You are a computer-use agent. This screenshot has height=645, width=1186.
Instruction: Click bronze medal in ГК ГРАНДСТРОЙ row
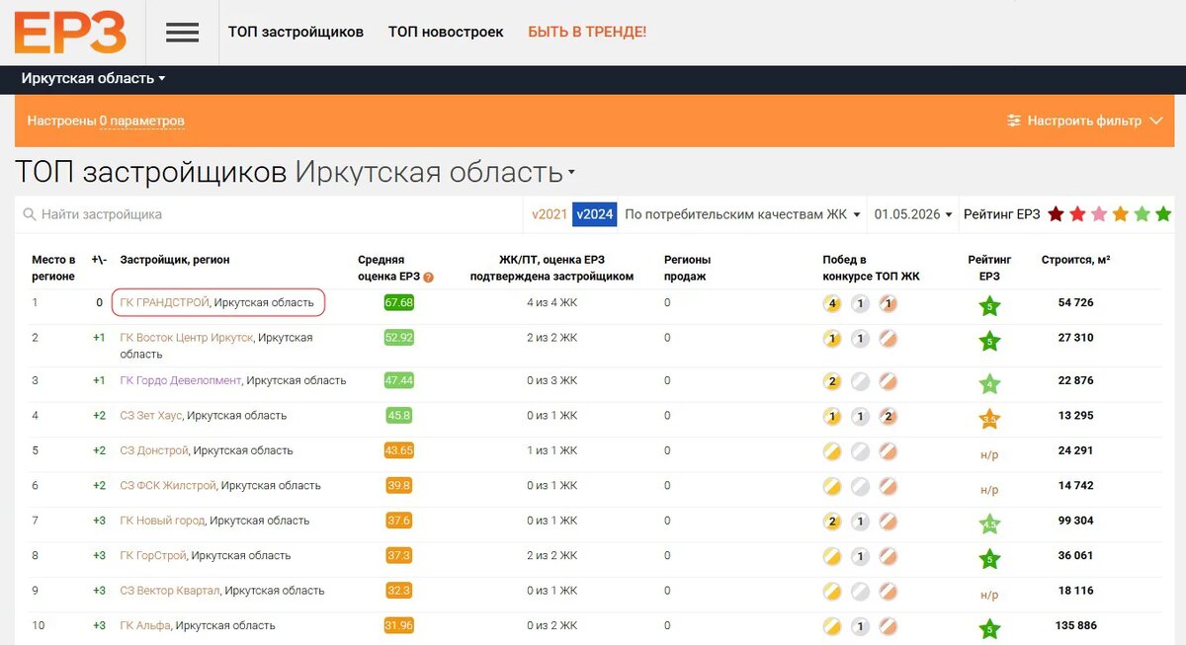click(x=889, y=304)
